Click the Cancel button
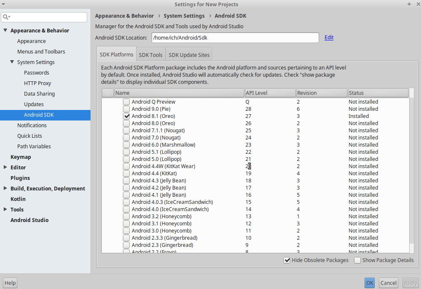421x289 pixels. [x=388, y=283]
